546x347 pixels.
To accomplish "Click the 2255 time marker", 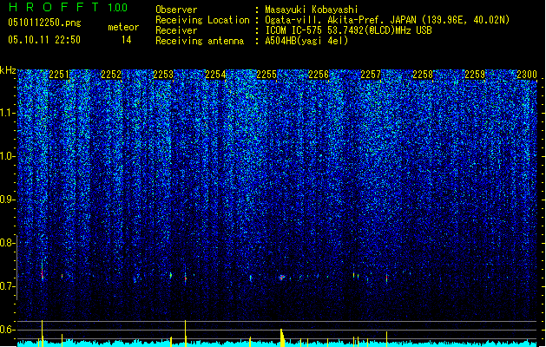I will [266, 75].
